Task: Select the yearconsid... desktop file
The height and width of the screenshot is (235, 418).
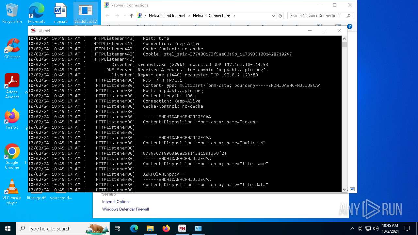Action: click(61, 198)
